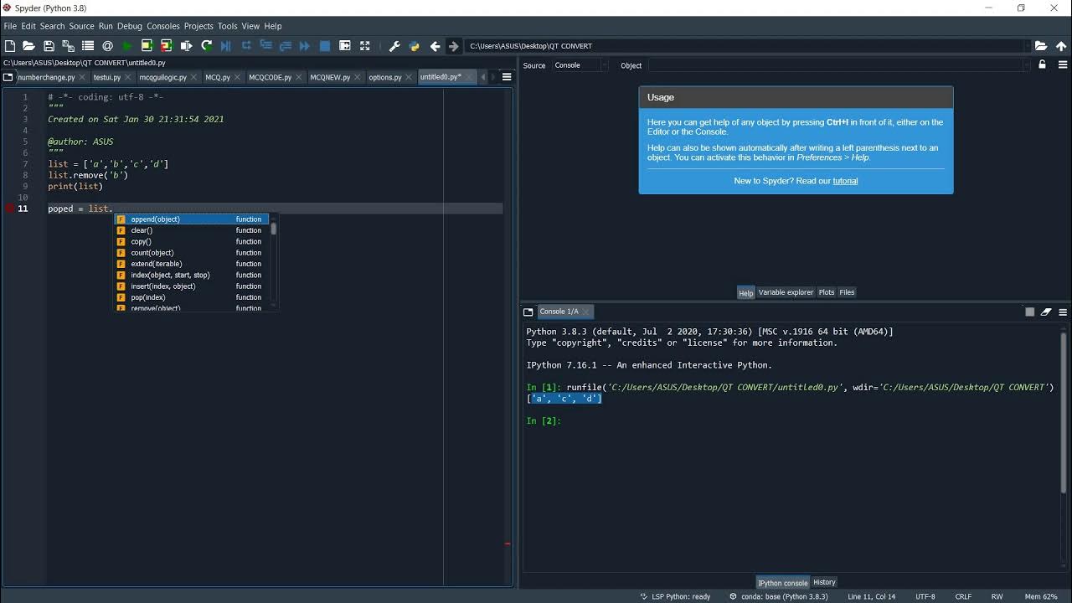Run the current cell
Viewport: 1072px width, 603px height.
pos(147,46)
